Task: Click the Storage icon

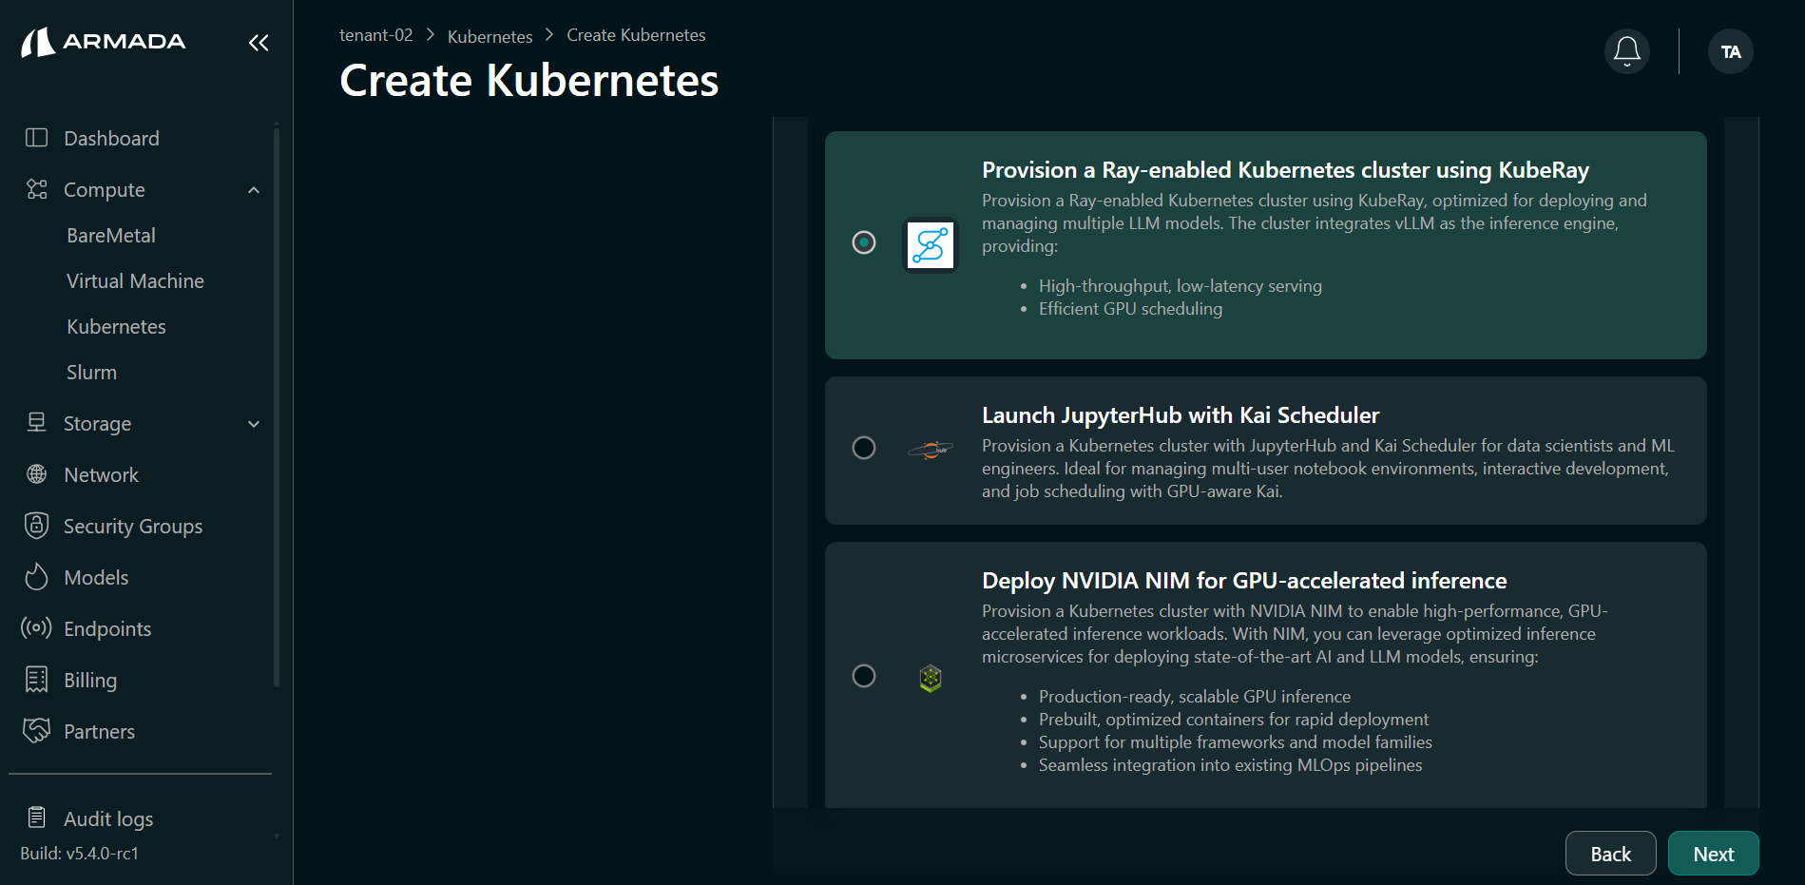Action: click(36, 423)
